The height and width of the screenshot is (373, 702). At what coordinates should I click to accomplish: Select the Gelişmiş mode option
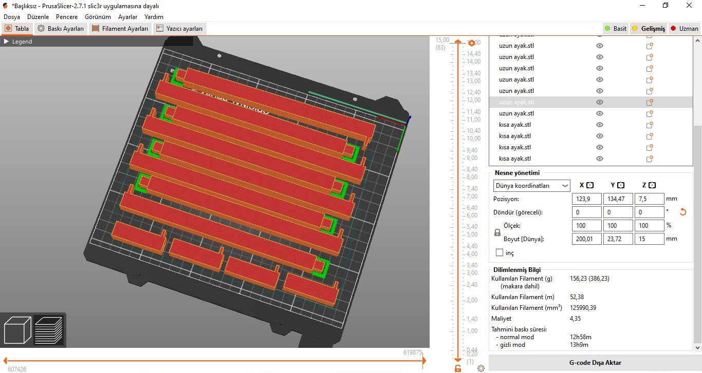point(648,28)
